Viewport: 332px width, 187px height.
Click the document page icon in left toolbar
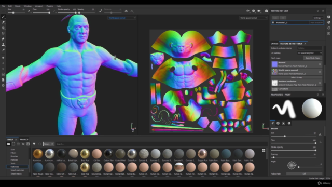(3, 79)
